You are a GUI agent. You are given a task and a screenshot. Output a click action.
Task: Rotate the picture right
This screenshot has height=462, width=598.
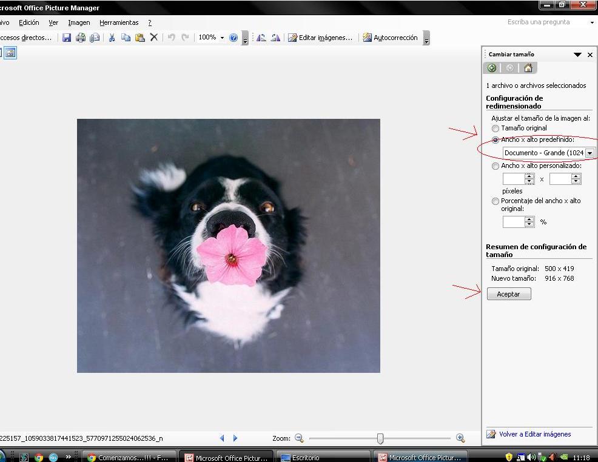pyautogui.click(x=275, y=38)
